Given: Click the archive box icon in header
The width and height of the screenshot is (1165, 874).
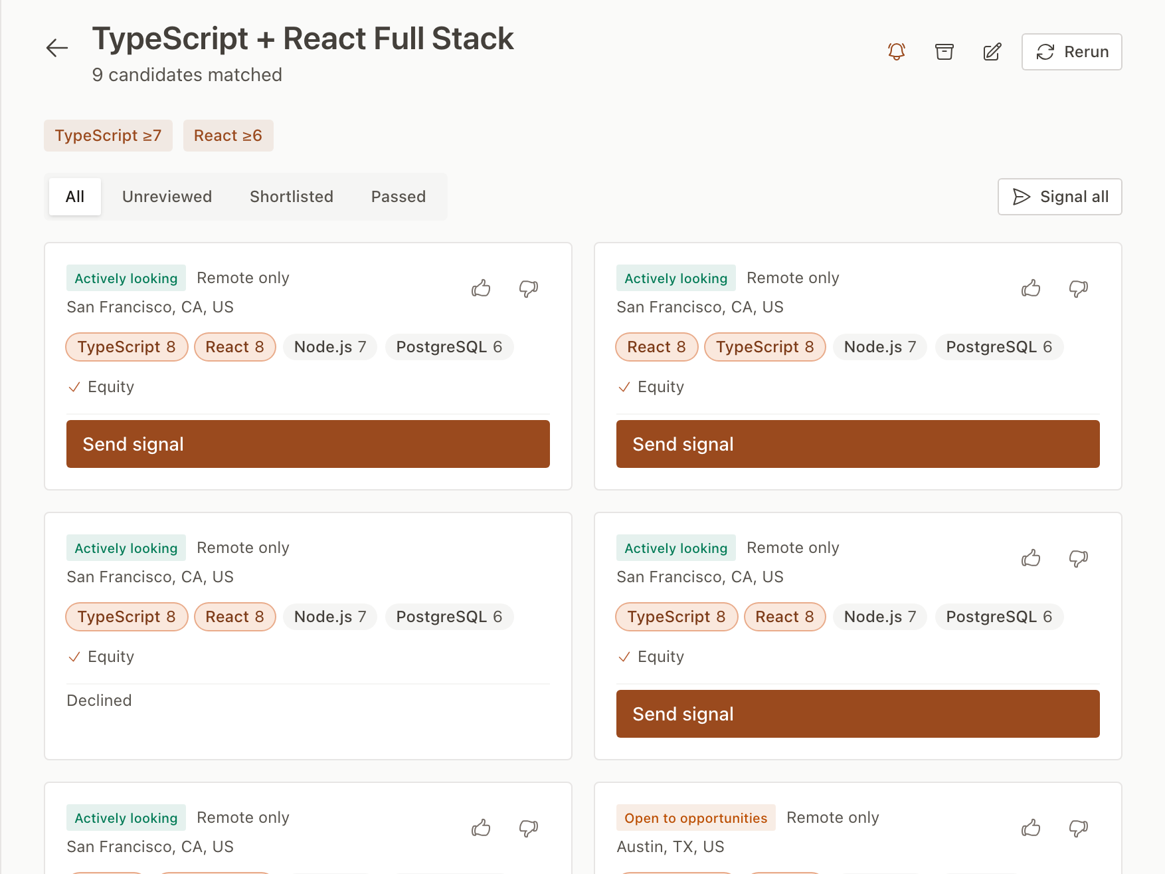Looking at the screenshot, I should tap(944, 52).
